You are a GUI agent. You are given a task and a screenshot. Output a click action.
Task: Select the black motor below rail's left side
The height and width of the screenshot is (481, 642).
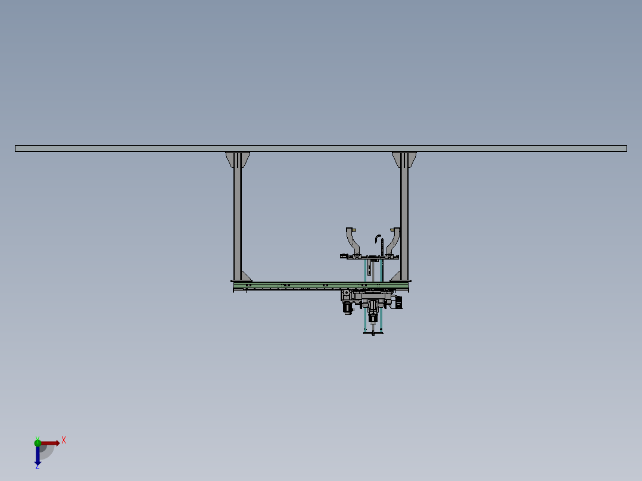pos(348,307)
